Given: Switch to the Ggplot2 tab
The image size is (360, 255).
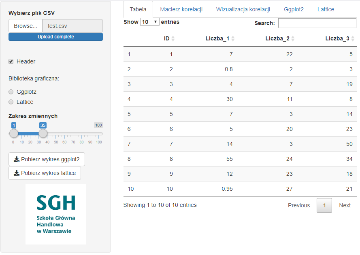Looking at the screenshot, I should tap(294, 9).
